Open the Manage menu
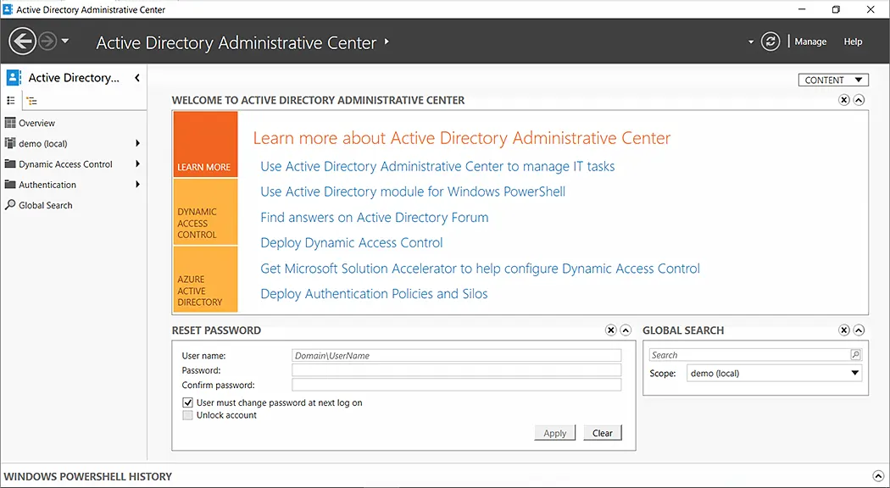Viewport: 890px width, 488px height. pyautogui.click(x=810, y=42)
